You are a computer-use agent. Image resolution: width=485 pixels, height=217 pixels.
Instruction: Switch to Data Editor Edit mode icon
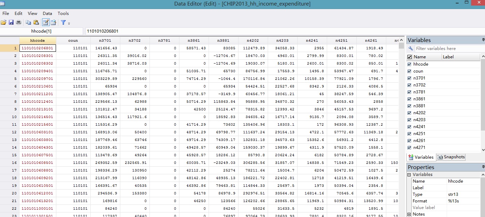46,23
